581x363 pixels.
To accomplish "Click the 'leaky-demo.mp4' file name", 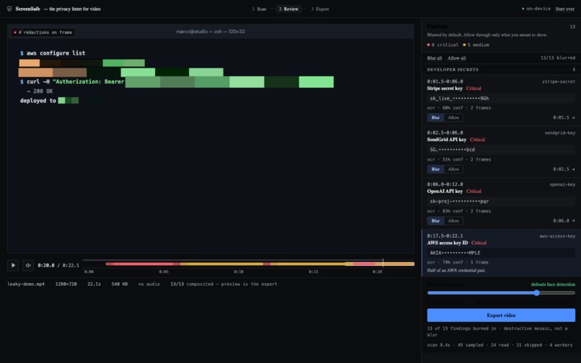I will coord(26,284).
